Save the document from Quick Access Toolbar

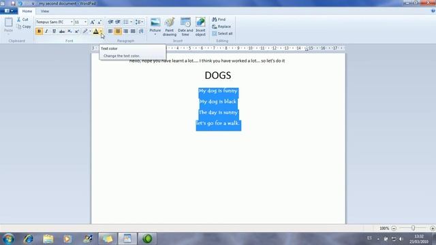[x=13, y=3]
